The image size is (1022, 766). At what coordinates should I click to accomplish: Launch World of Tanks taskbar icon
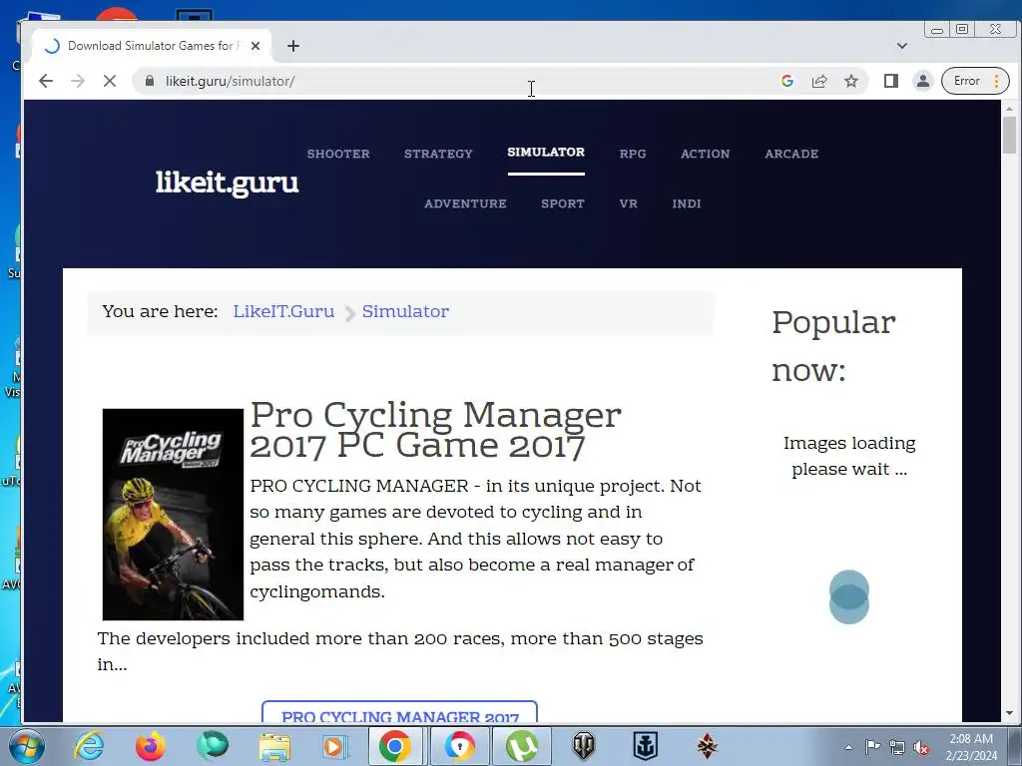583,746
